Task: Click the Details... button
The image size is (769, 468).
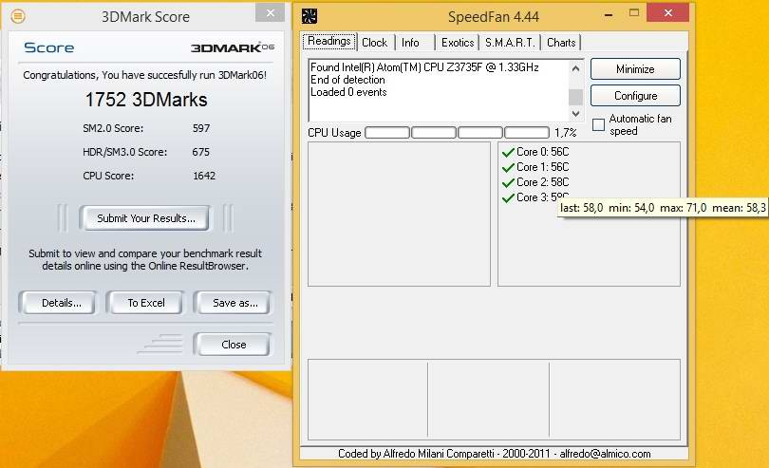Action: [61, 303]
